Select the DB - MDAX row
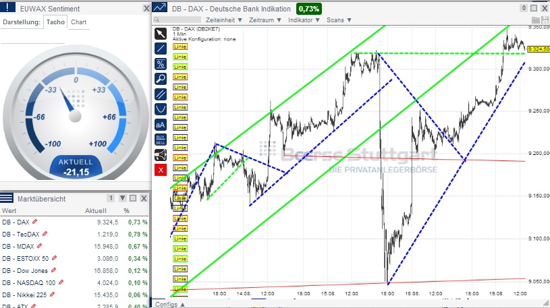This screenshot has height=308, width=550. [x=74, y=246]
